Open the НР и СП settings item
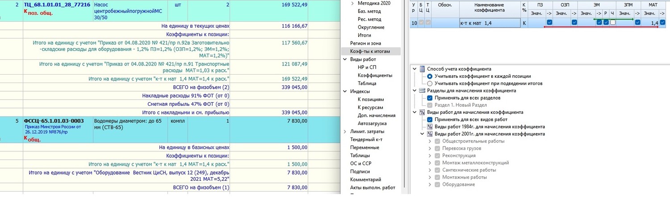The width and height of the screenshot is (670, 200). point(367,67)
